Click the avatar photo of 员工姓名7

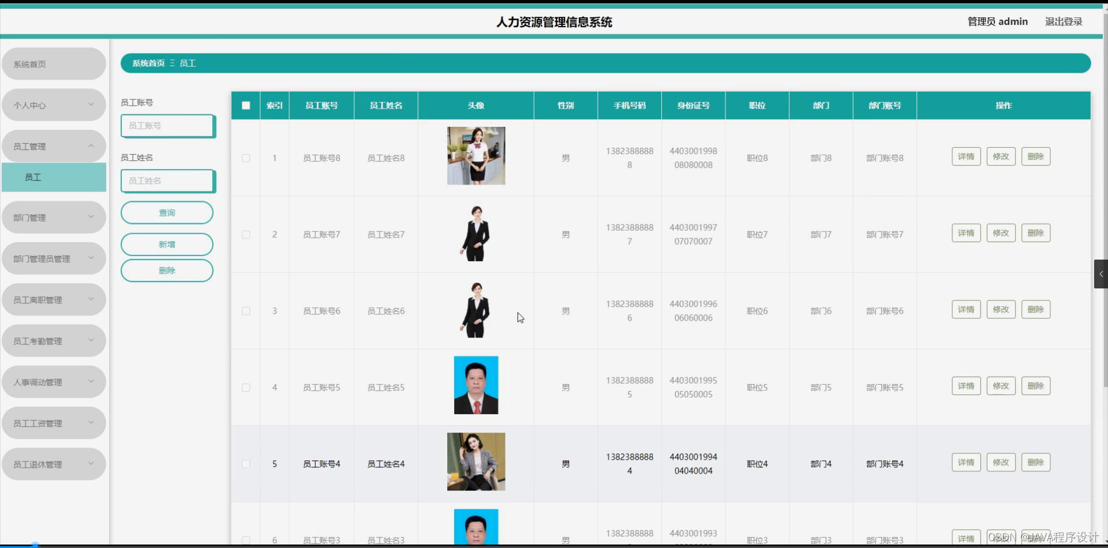[476, 233]
